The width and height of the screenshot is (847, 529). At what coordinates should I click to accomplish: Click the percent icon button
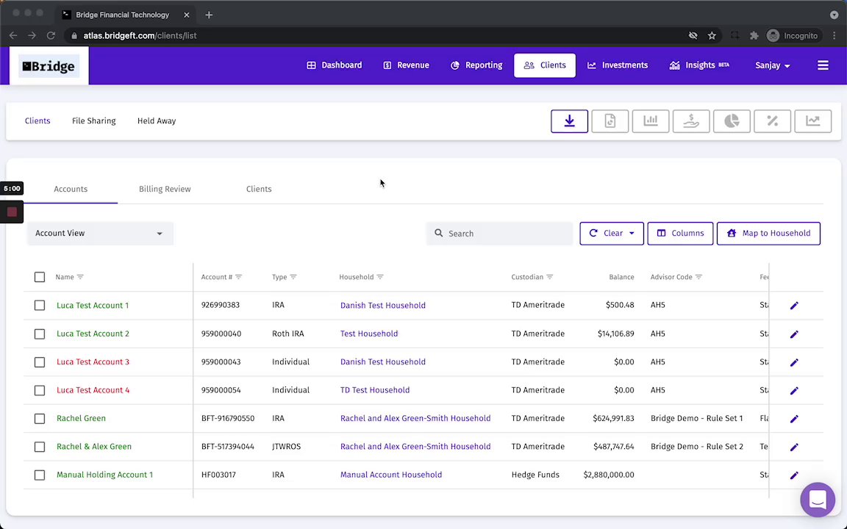coord(772,121)
